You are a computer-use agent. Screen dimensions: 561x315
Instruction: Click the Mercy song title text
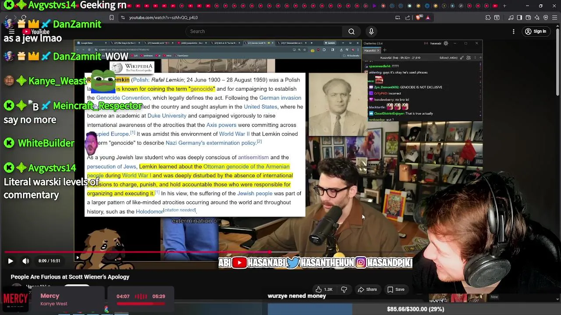[50, 296]
